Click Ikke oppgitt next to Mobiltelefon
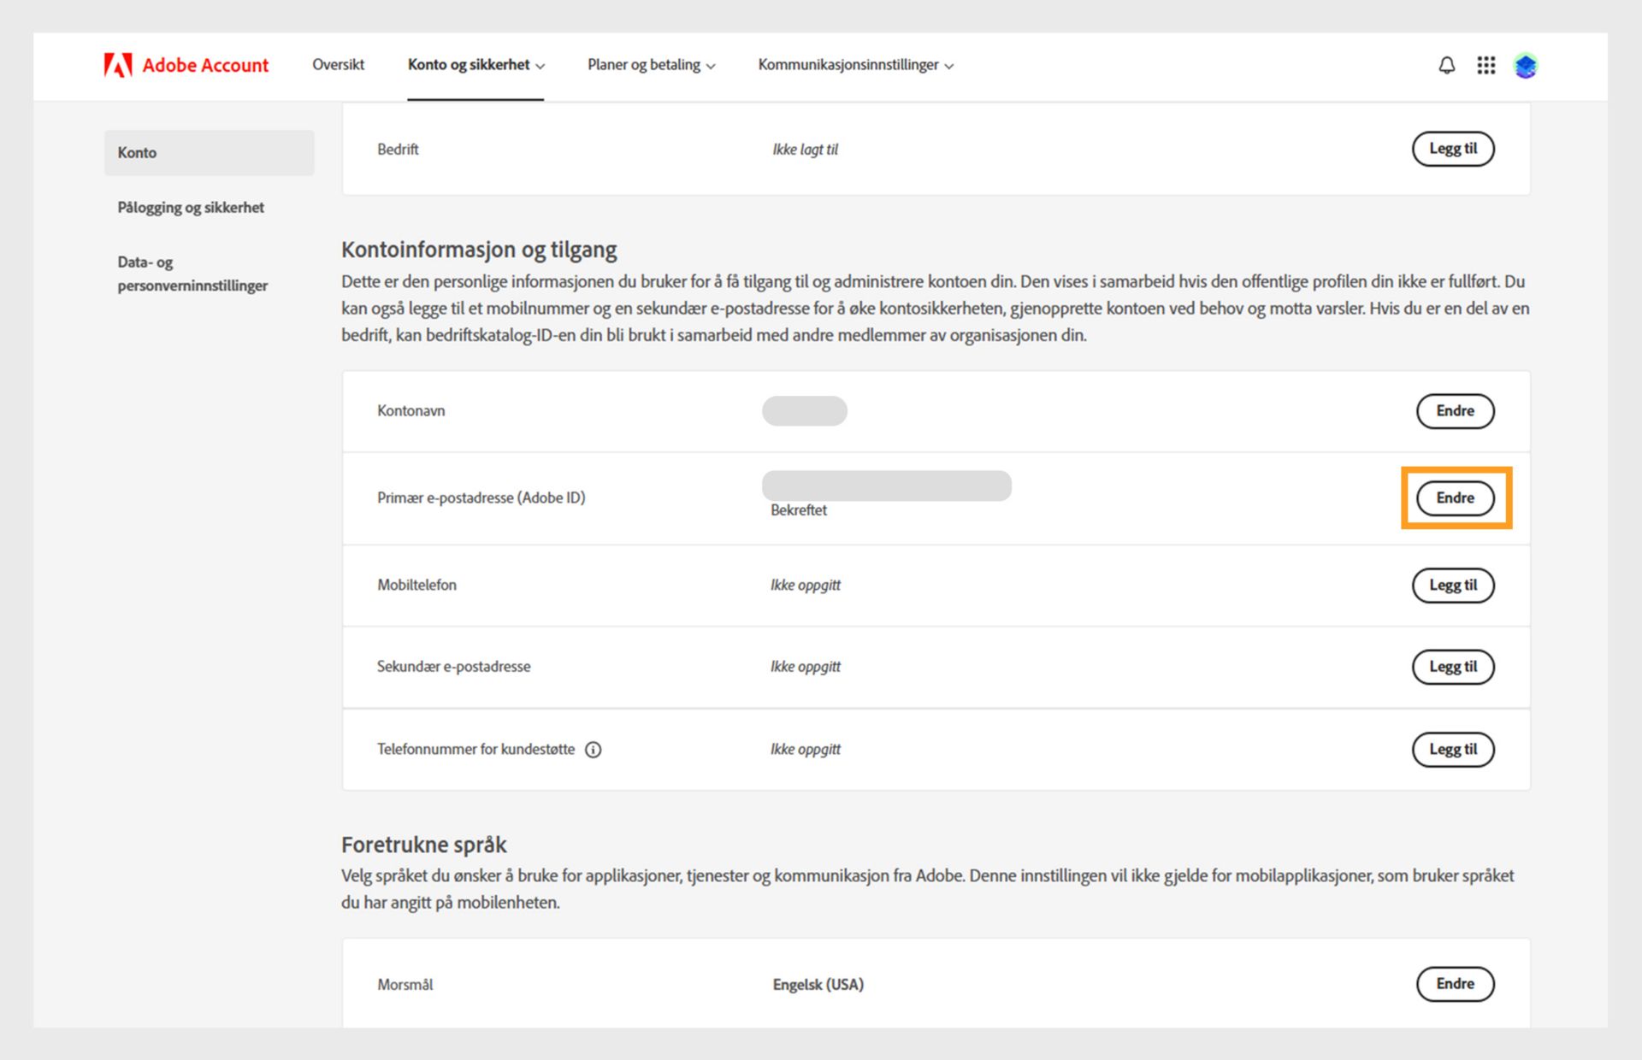The height and width of the screenshot is (1060, 1642). (806, 586)
